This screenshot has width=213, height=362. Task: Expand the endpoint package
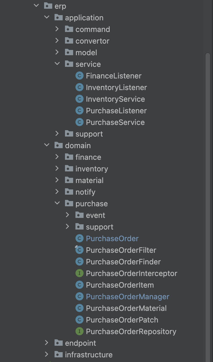[x=47, y=343]
